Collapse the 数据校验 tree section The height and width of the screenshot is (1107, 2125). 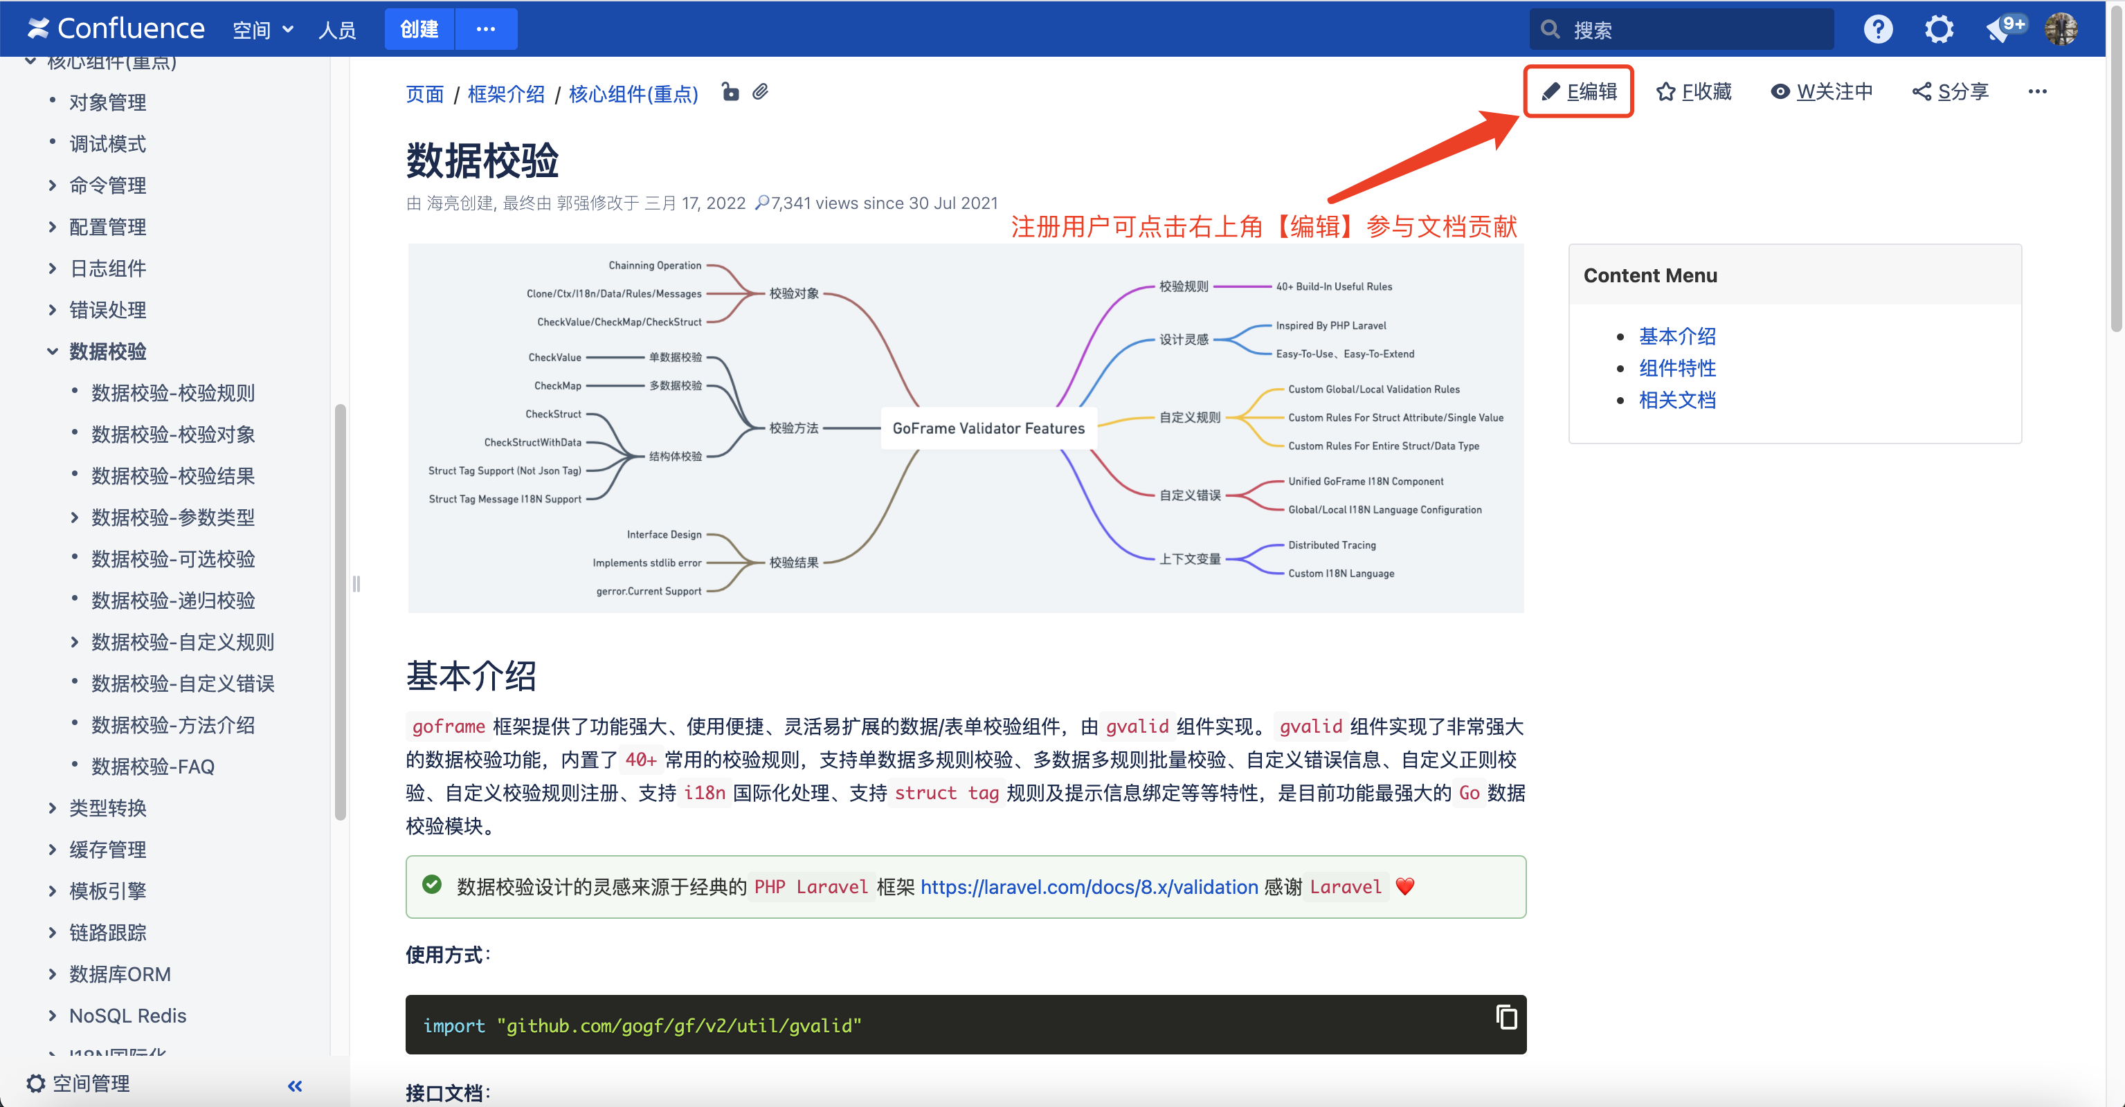pyautogui.click(x=53, y=352)
